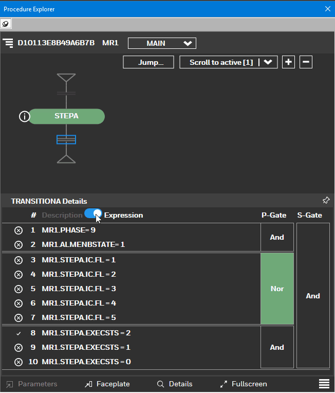
Task: Switch to Fullscreen mode
Action: coord(244,384)
